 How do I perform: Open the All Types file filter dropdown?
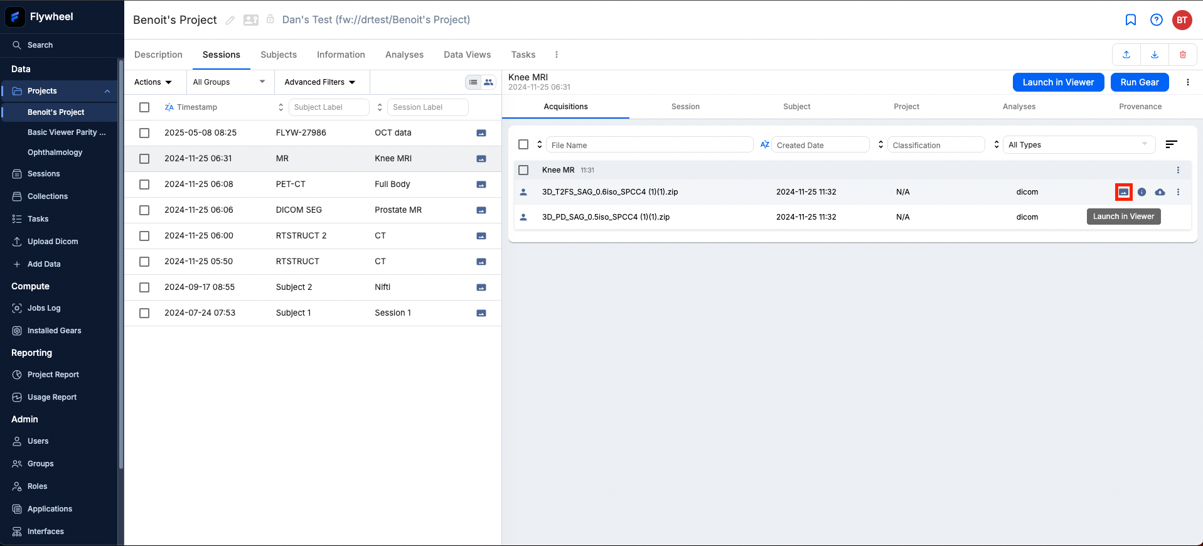pos(1079,145)
